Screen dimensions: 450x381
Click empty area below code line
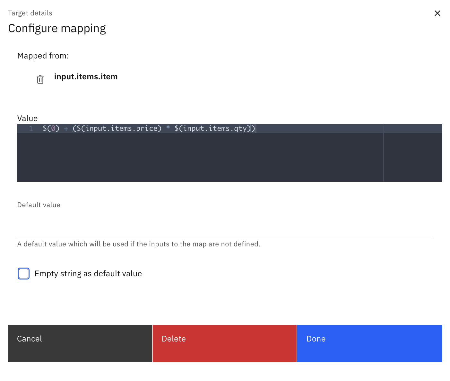click(199, 157)
